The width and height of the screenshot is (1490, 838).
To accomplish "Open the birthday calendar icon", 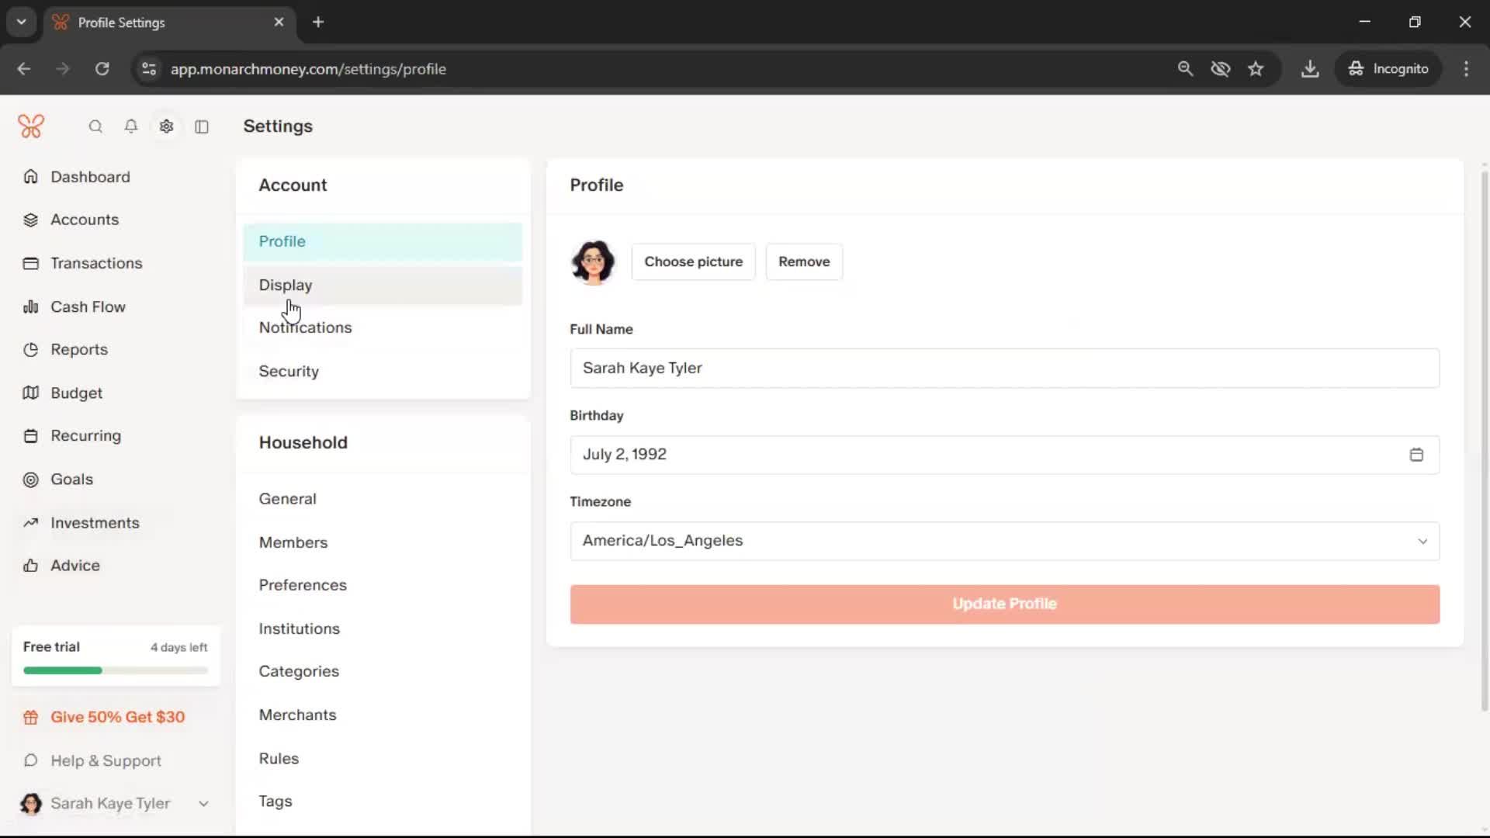I will 1416,455.
